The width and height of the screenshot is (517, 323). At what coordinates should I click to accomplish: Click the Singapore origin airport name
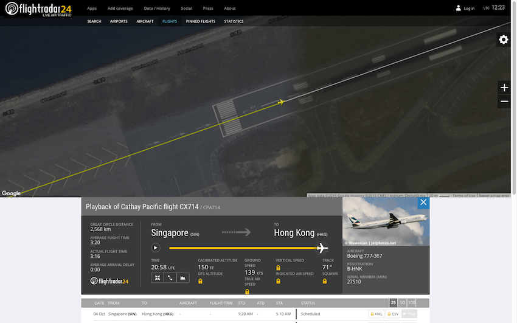pyautogui.click(x=170, y=233)
